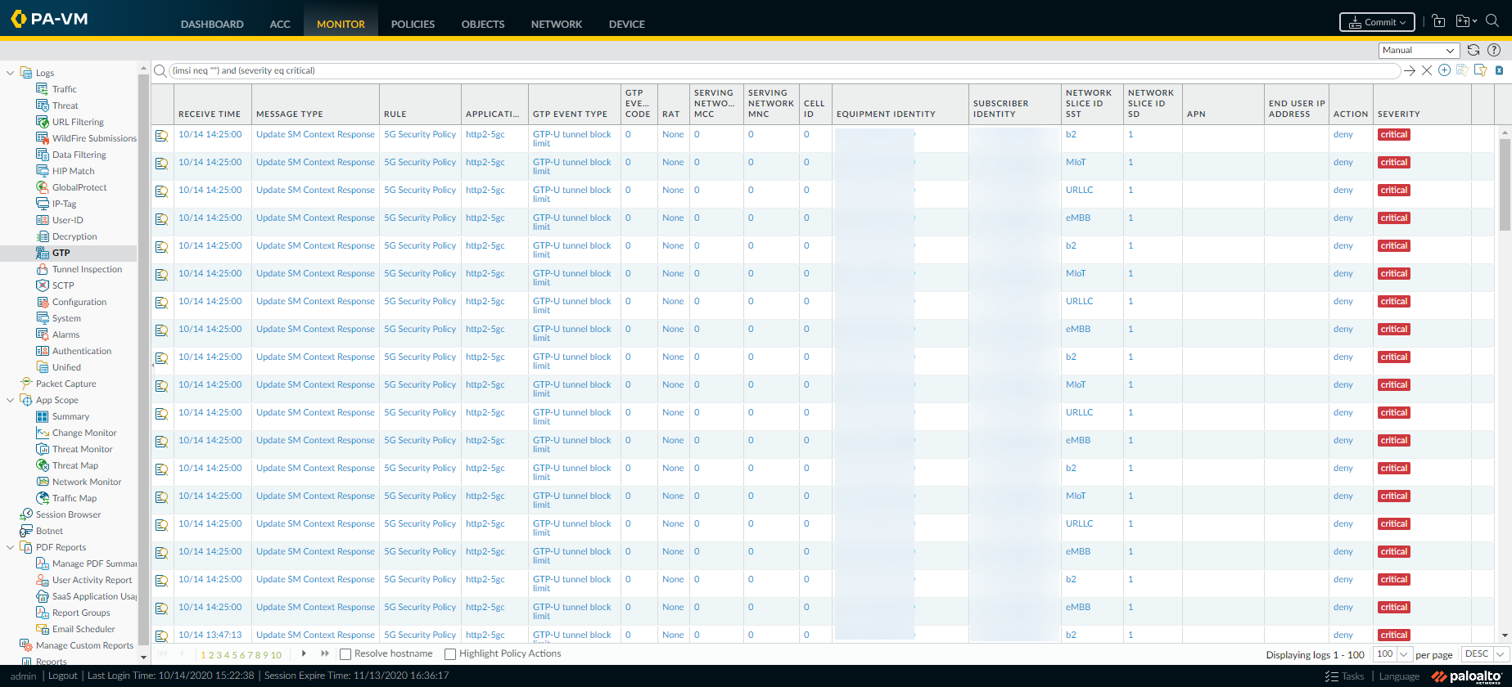The image size is (1512, 687).
Task: Refresh the log view
Action: (x=1474, y=50)
